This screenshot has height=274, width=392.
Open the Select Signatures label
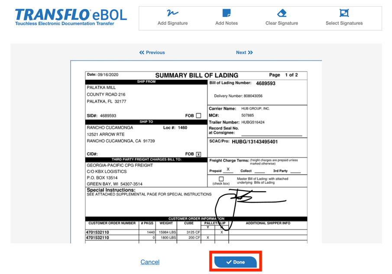[344, 23]
